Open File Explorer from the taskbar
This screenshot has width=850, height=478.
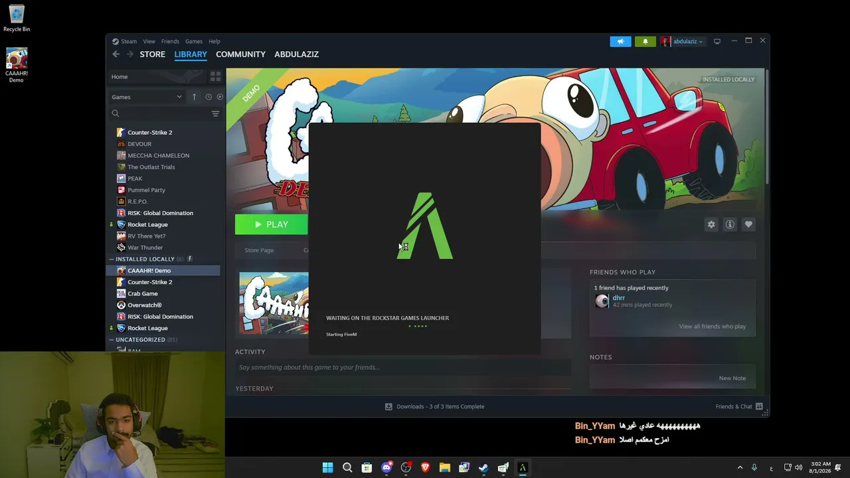point(444,467)
